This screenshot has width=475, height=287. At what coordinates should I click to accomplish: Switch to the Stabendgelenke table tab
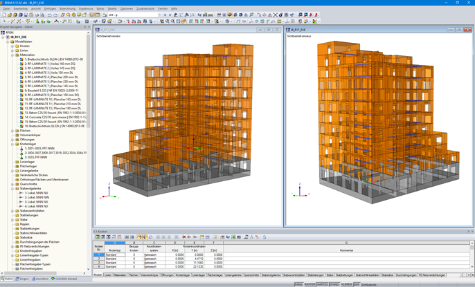click(271, 275)
